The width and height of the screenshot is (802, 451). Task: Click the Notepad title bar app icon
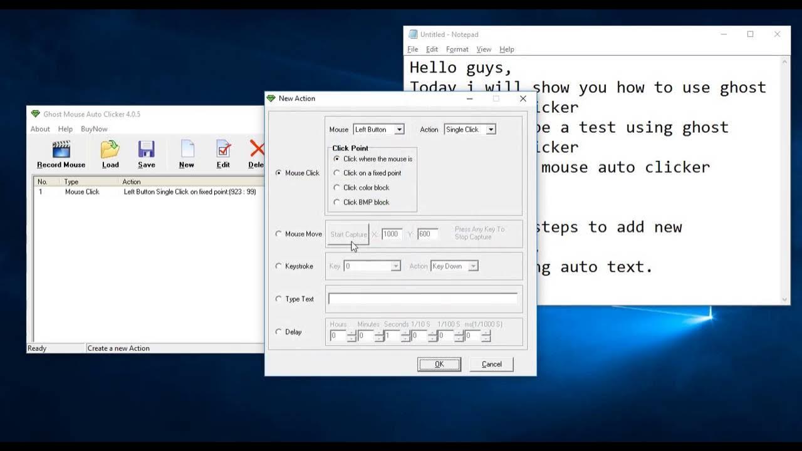(413, 34)
